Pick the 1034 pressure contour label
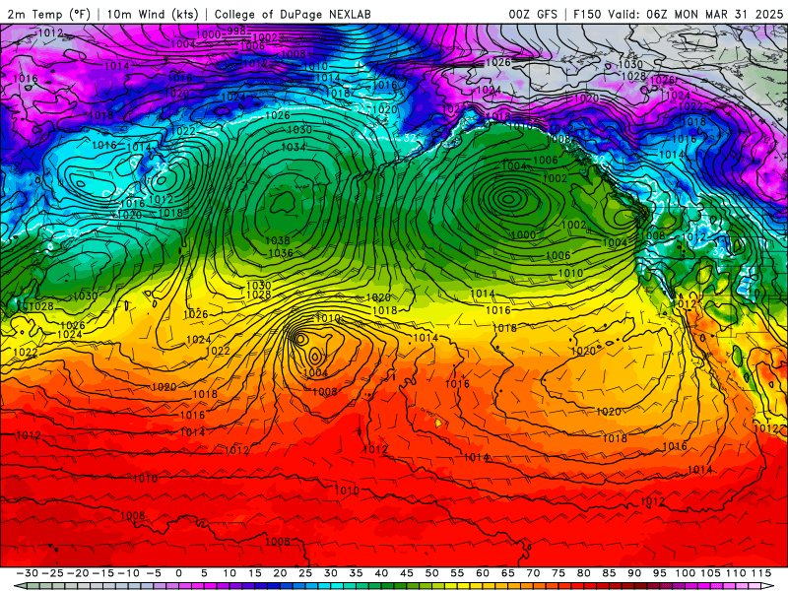The height and width of the screenshot is (591, 788). tap(294, 147)
